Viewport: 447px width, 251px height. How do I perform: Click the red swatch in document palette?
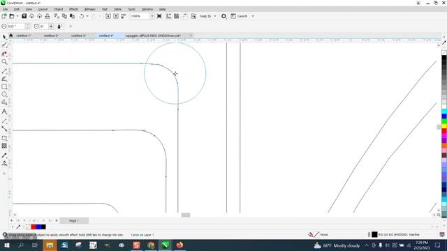click(34, 227)
